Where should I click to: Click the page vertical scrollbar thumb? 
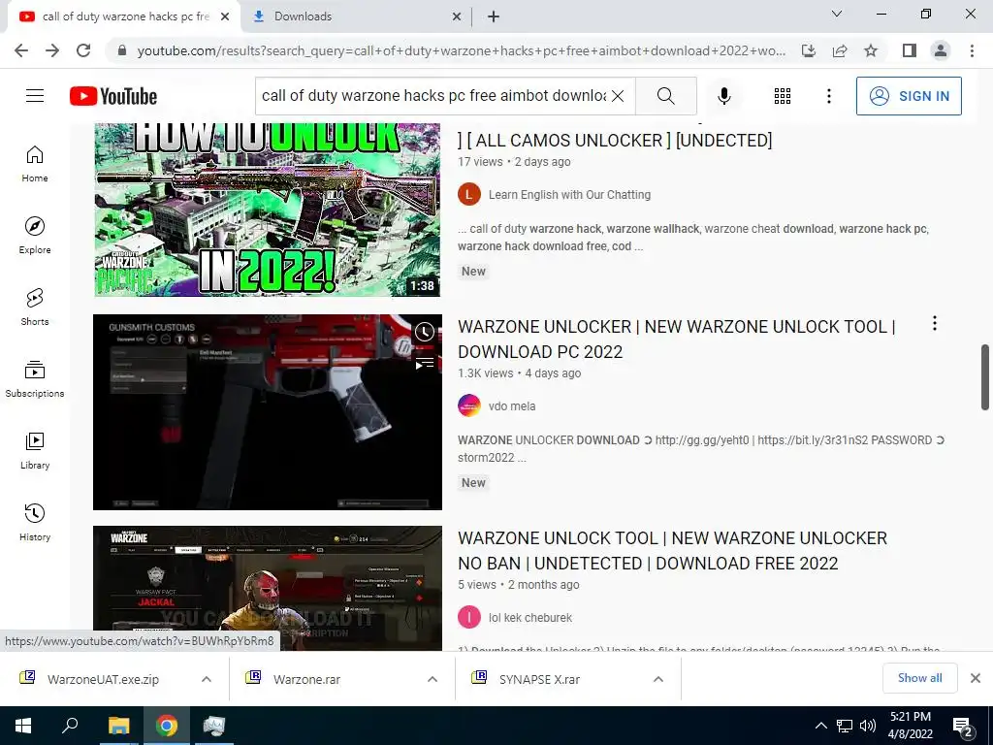point(985,377)
